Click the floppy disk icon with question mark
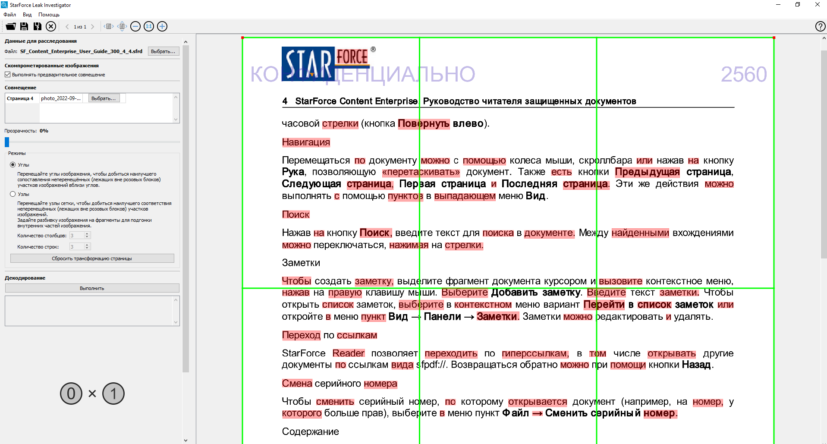Image resolution: width=827 pixels, height=444 pixels. coord(38,26)
